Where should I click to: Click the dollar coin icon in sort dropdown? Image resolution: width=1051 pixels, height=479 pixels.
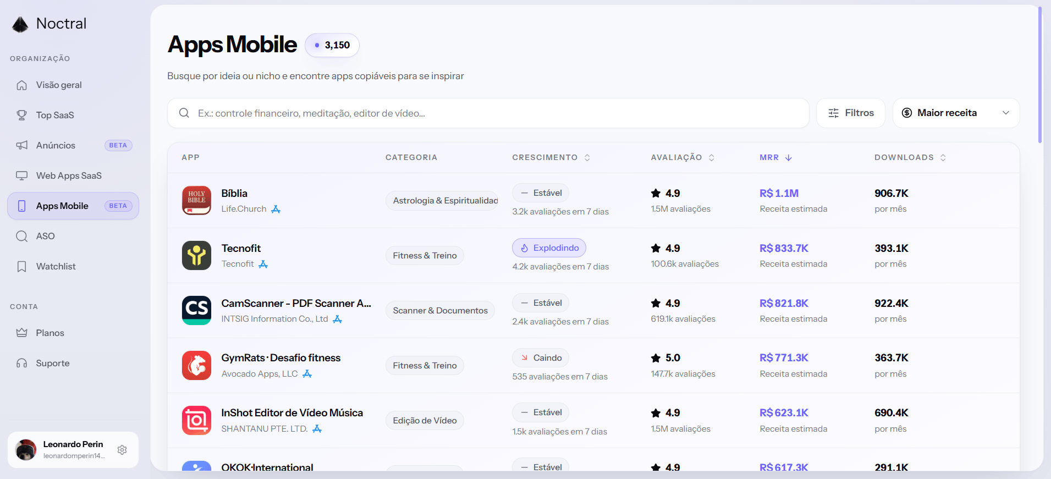[907, 113]
